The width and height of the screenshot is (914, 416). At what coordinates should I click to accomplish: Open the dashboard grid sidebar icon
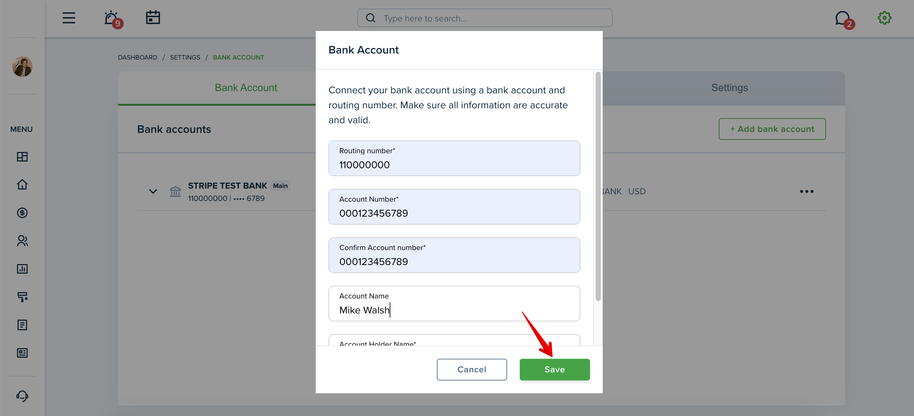click(x=22, y=157)
